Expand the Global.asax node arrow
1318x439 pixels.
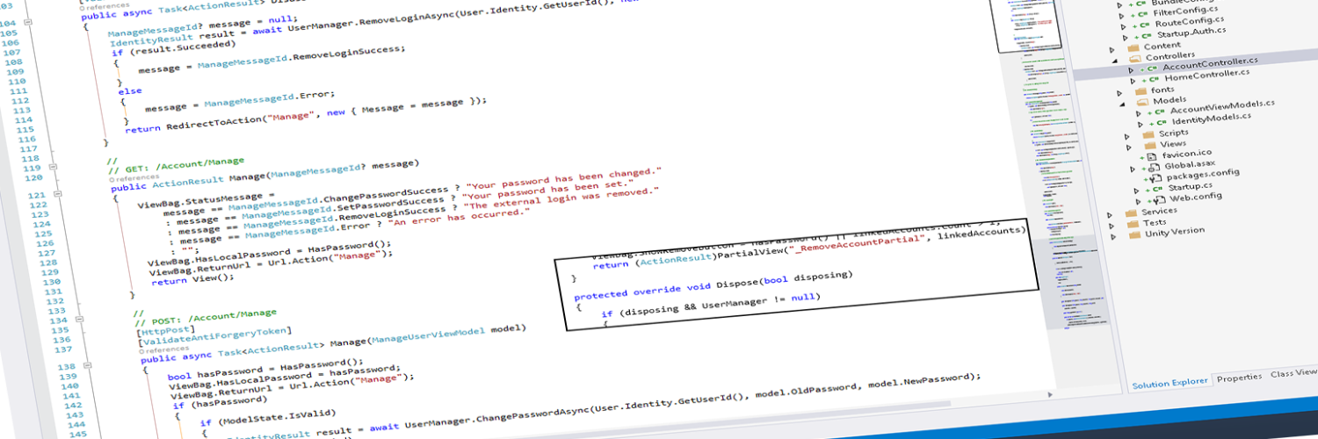[x=1133, y=169]
